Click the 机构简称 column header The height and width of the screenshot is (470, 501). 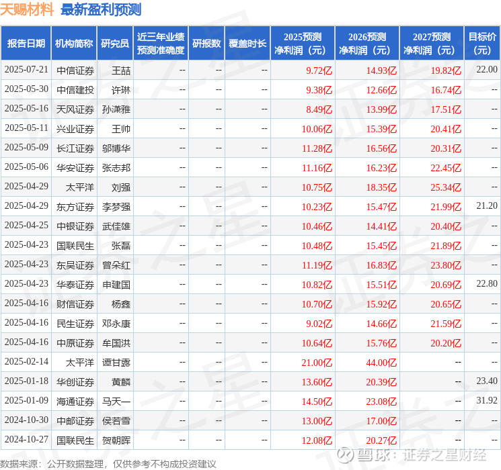tap(74, 43)
